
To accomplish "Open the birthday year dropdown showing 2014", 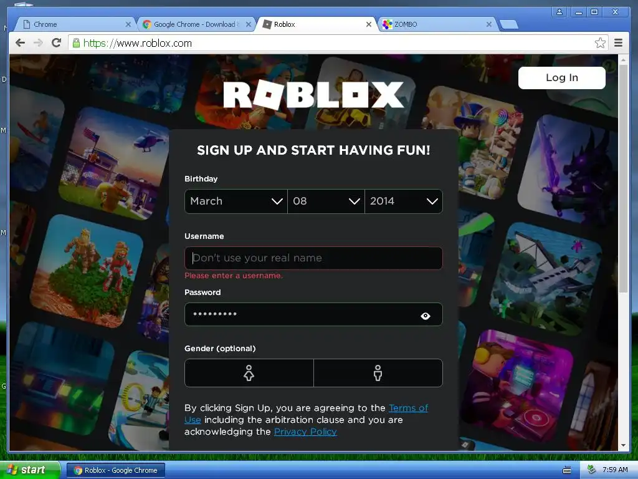I will coord(404,201).
